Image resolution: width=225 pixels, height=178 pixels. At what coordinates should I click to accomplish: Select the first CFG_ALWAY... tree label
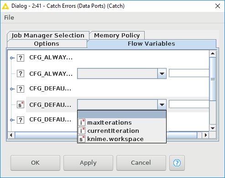point(51,58)
